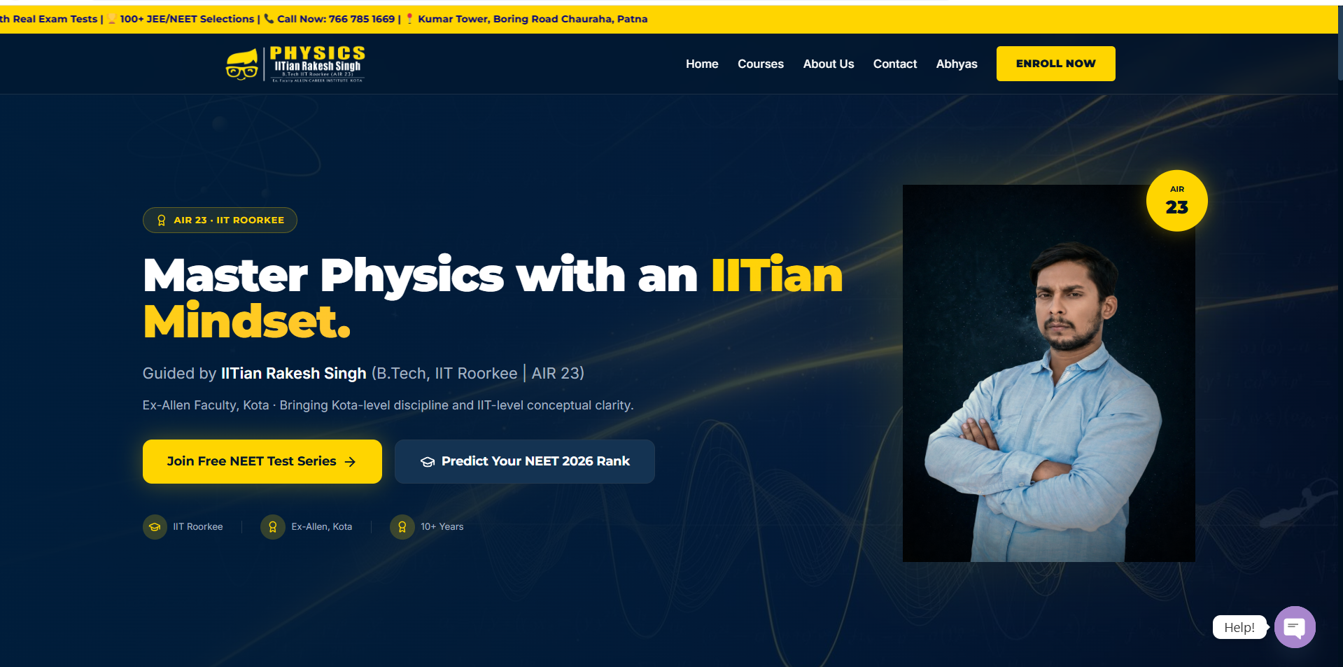Click the trophy icon in top banner
Screen dimensions: 1343x667
pos(112,19)
